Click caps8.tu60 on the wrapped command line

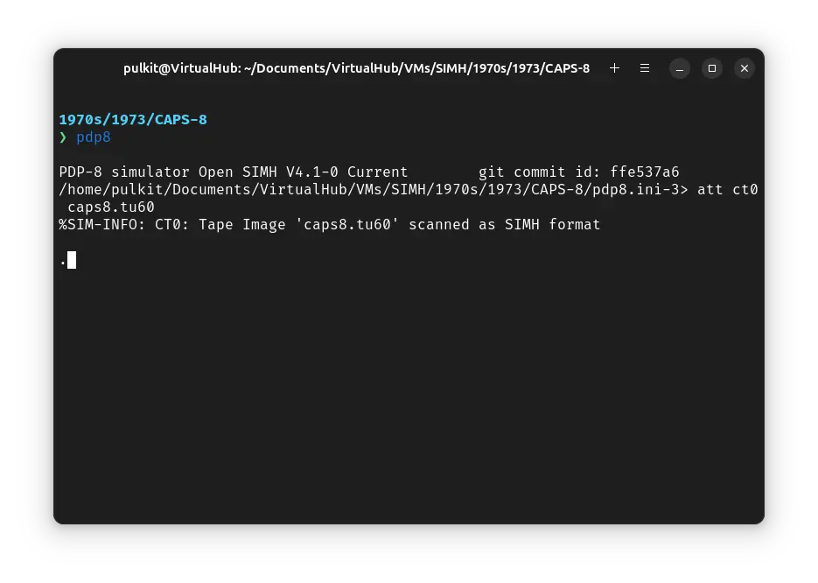[111, 207]
